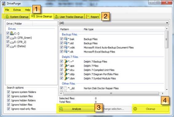Select the Drive Cleanup tab
This screenshot has width=174, height=117.
tap(42, 16)
